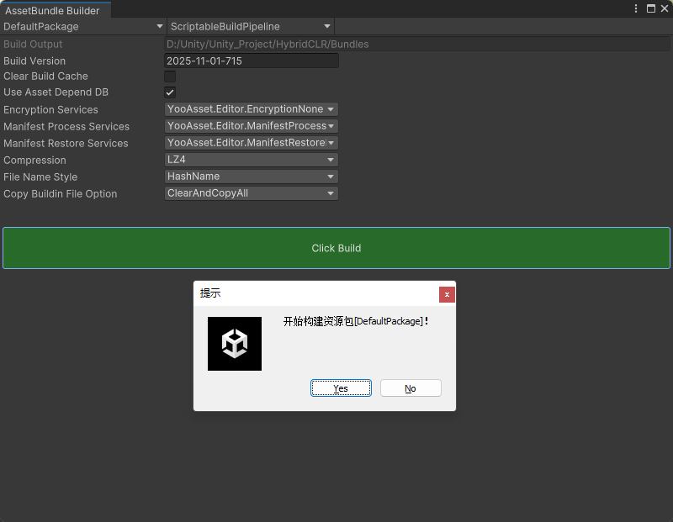673x522 pixels.
Task: Confirm the build with Yes
Action: [341, 388]
